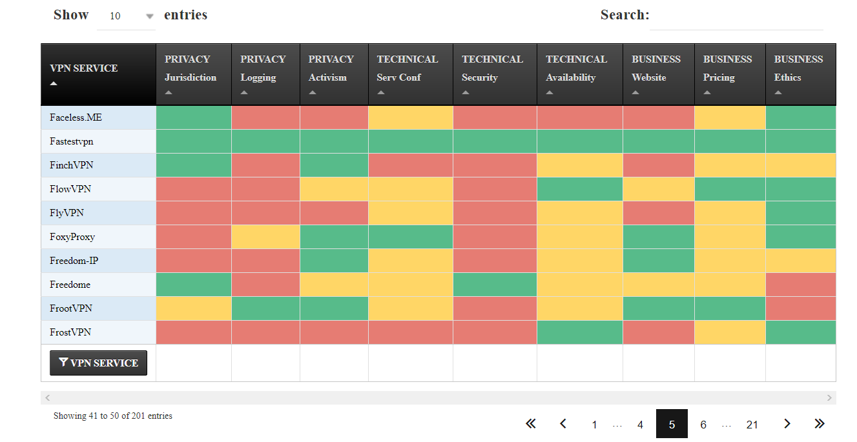Sort by VPN SERVICE column header
857x442 pixels.
click(x=98, y=74)
